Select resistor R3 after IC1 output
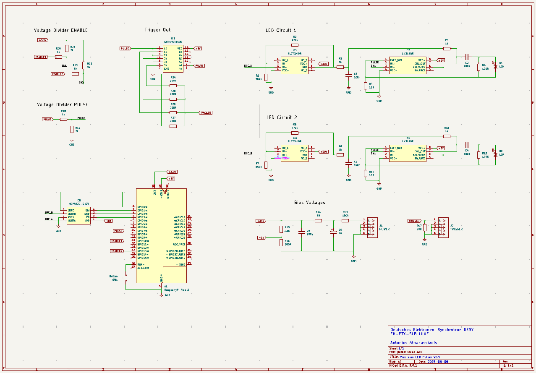The height and width of the screenshot is (373, 536). point(340,67)
